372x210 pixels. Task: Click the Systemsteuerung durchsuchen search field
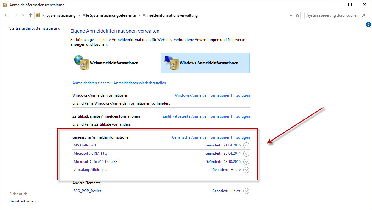click(332, 15)
